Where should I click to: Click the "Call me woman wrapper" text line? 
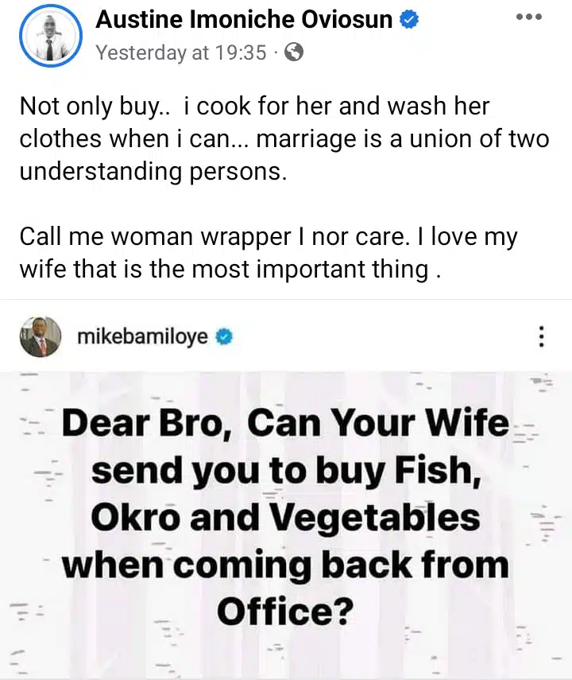269,236
